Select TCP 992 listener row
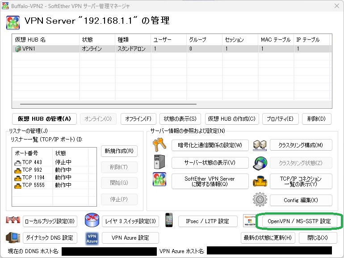This screenshot has height=258, width=344. point(54,170)
